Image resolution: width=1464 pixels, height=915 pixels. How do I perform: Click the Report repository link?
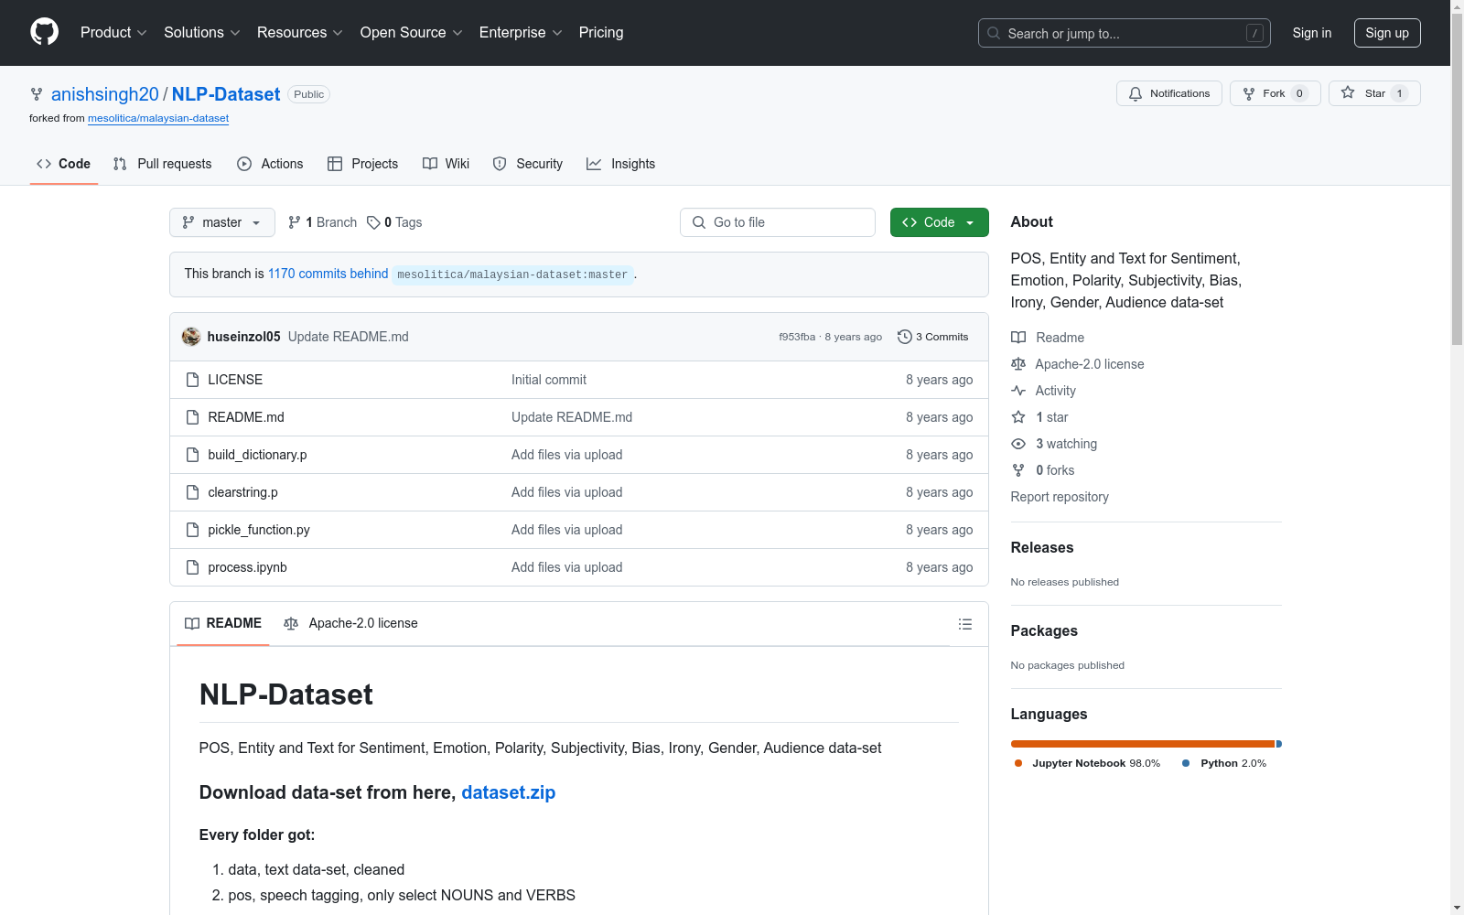[x=1060, y=497]
